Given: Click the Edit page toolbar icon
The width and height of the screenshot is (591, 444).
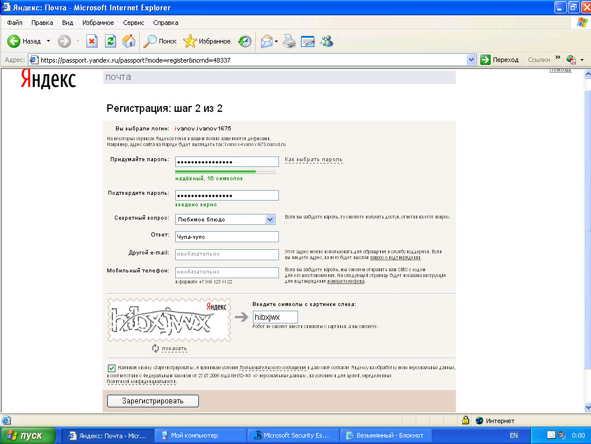Looking at the screenshot, I should 307,41.
